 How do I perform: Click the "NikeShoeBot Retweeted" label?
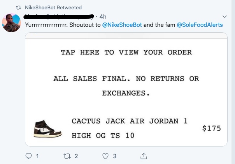pyautogui.click(x=53, y=7)
